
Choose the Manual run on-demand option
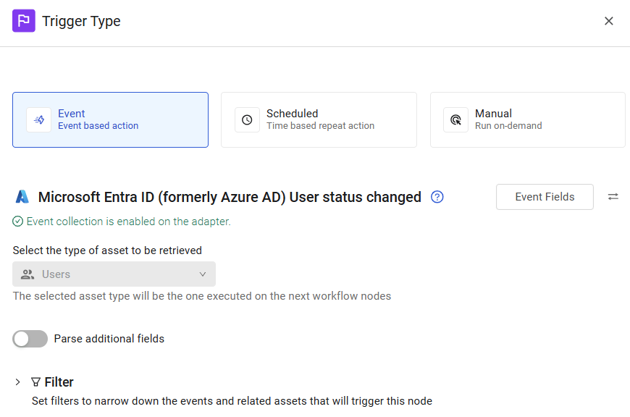pos(527,119)
